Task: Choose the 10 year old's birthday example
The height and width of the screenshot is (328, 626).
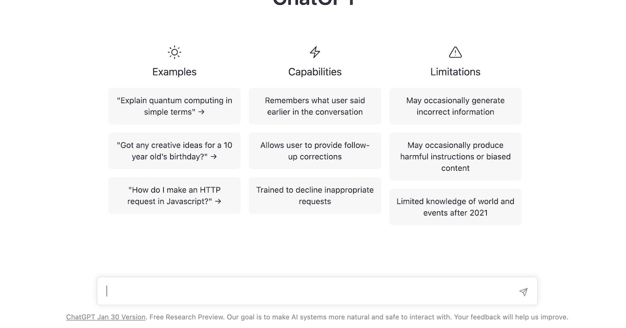Action: pos(174,151)
